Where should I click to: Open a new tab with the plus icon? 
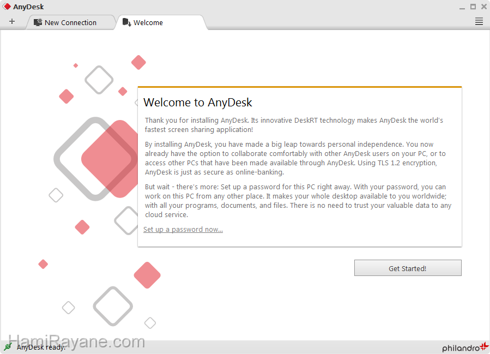12,22
